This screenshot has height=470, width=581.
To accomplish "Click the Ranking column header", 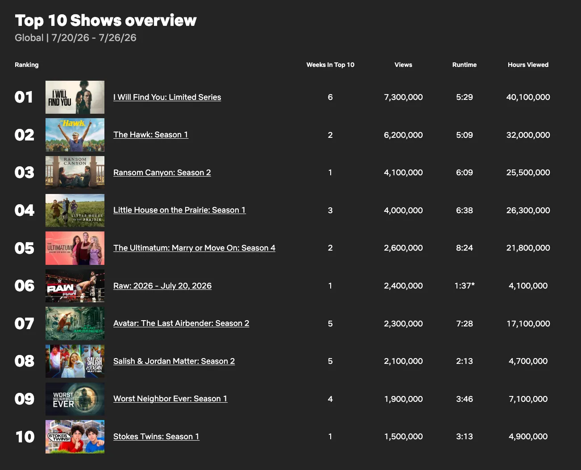I will (x=27, y=65).
